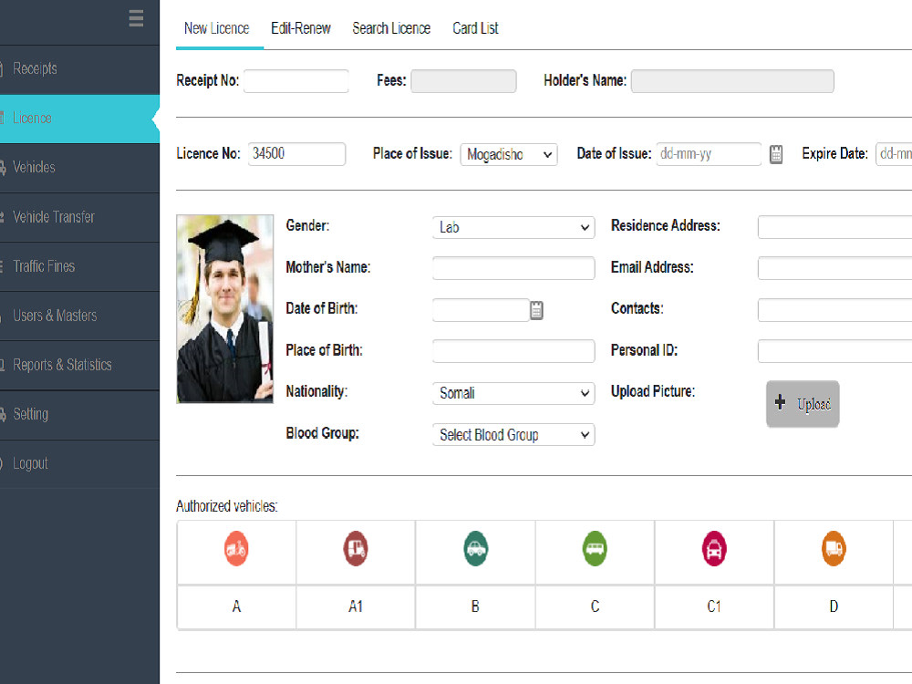Viewport: 912px width, 684px height.
Task: Click the Holder's Name field
Action: point(732,81)
